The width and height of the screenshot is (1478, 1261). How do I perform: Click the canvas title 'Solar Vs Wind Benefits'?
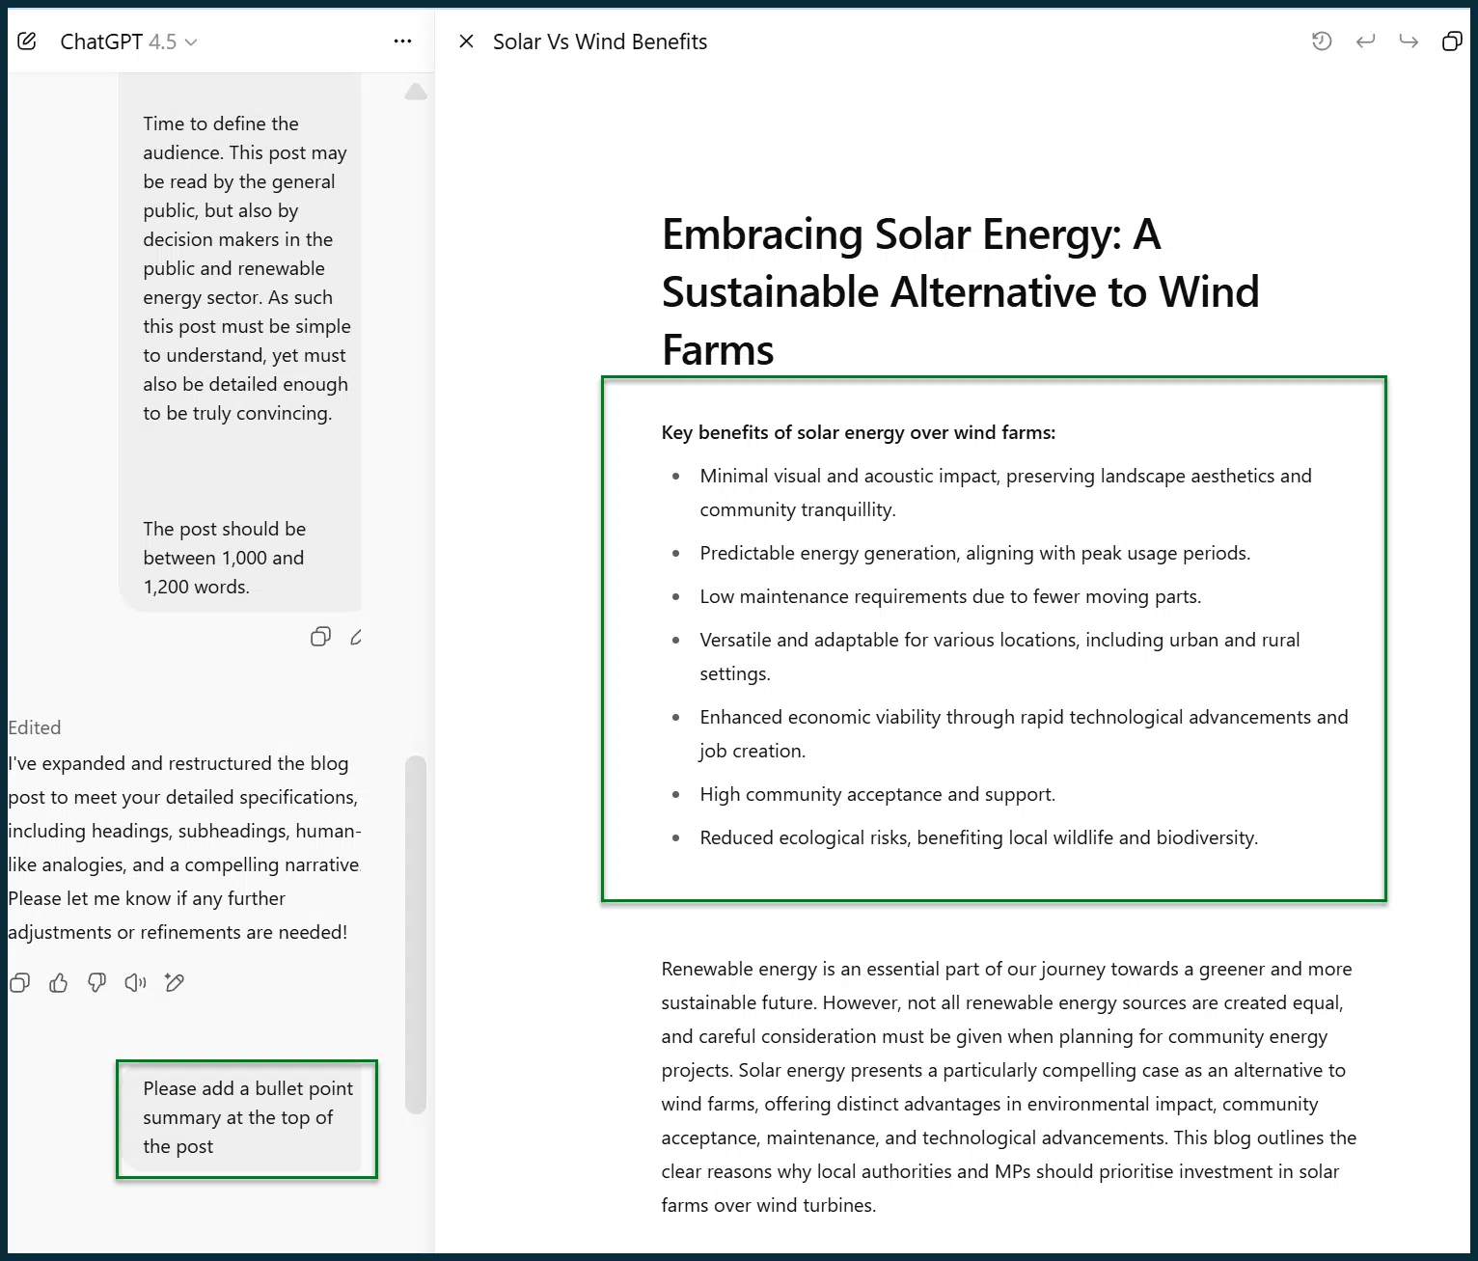tap(600, 41)
